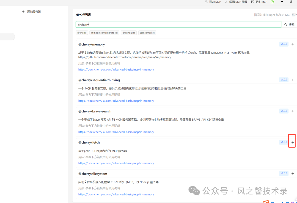Add the @cherry/sequentialthinking package
The image size is (297, 203).
tap(293, 80)
